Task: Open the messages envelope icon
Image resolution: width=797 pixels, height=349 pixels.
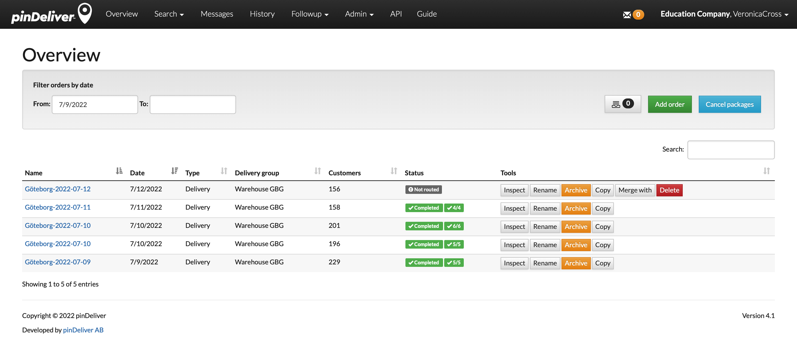Action: (x=627, y=15)
